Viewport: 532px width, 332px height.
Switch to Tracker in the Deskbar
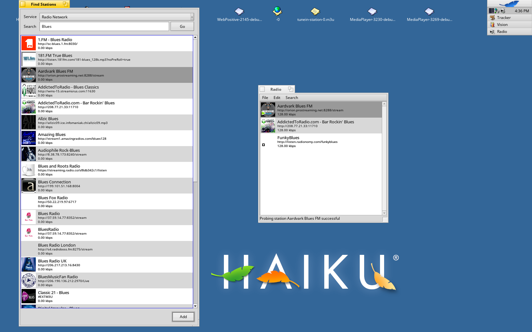[510, 18]
